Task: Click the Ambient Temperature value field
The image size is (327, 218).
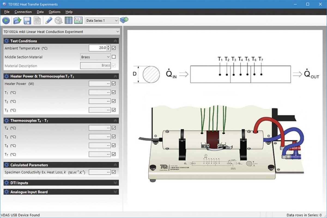Action: coord(98,48)
